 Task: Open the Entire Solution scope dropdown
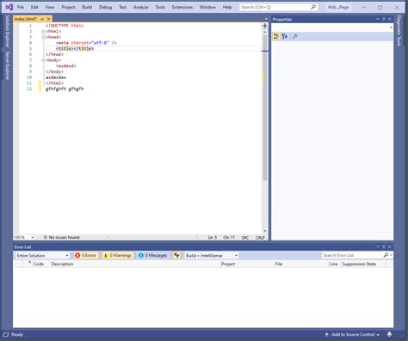(42, 255)
